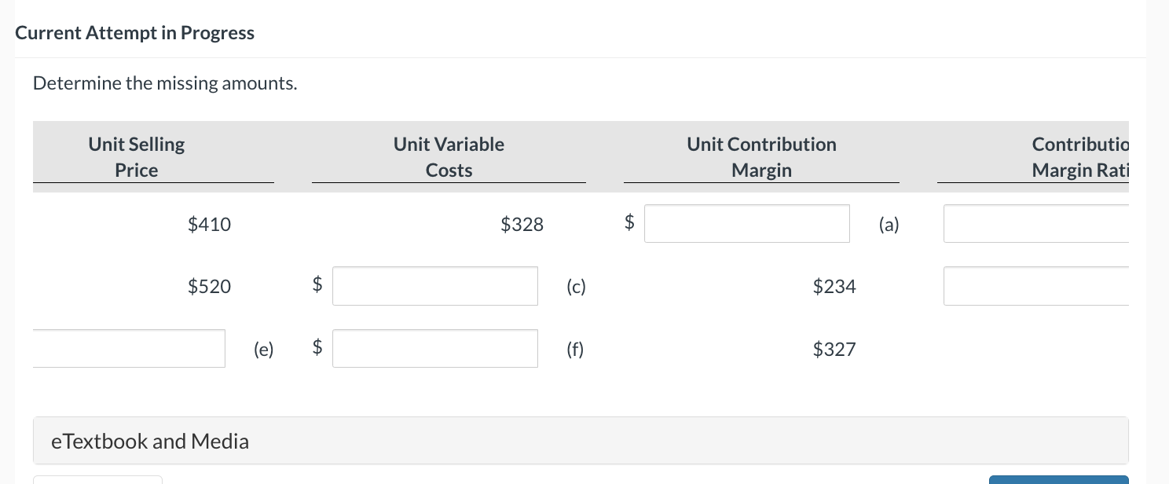Click the Unit Selling Price column header
Viewport: 1169px width, 484px height.
click(x=136, y=156)
